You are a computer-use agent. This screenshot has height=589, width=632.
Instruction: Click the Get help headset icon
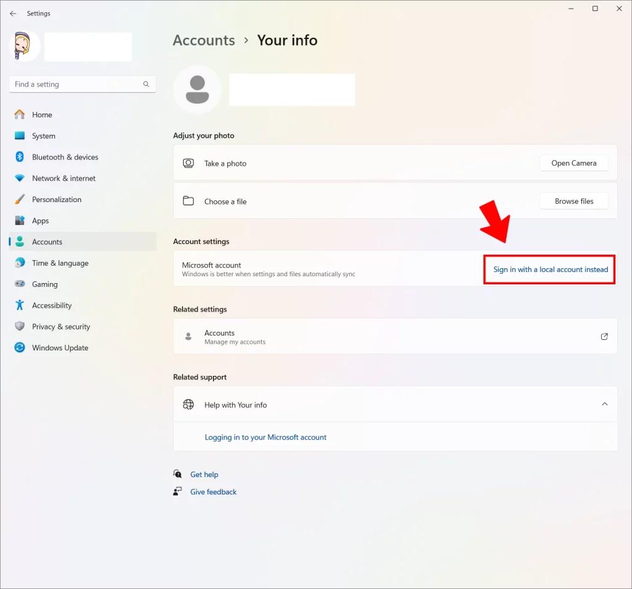pos(177,474)
